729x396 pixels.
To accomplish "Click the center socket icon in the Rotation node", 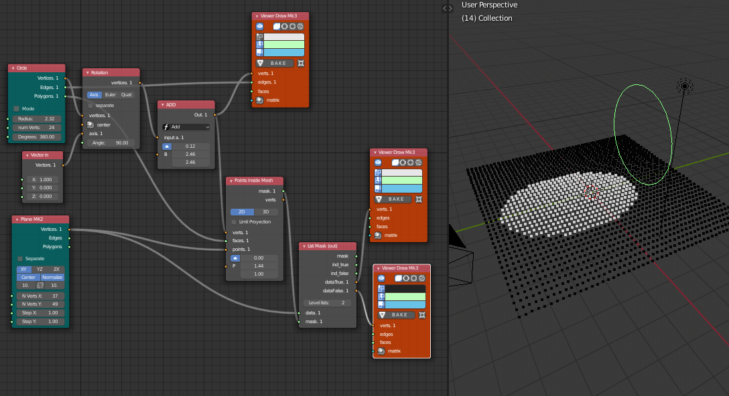I will coord(90,124).
